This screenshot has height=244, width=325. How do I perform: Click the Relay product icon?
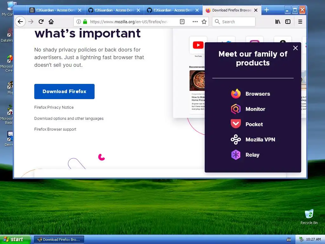(x=236, y=155)
